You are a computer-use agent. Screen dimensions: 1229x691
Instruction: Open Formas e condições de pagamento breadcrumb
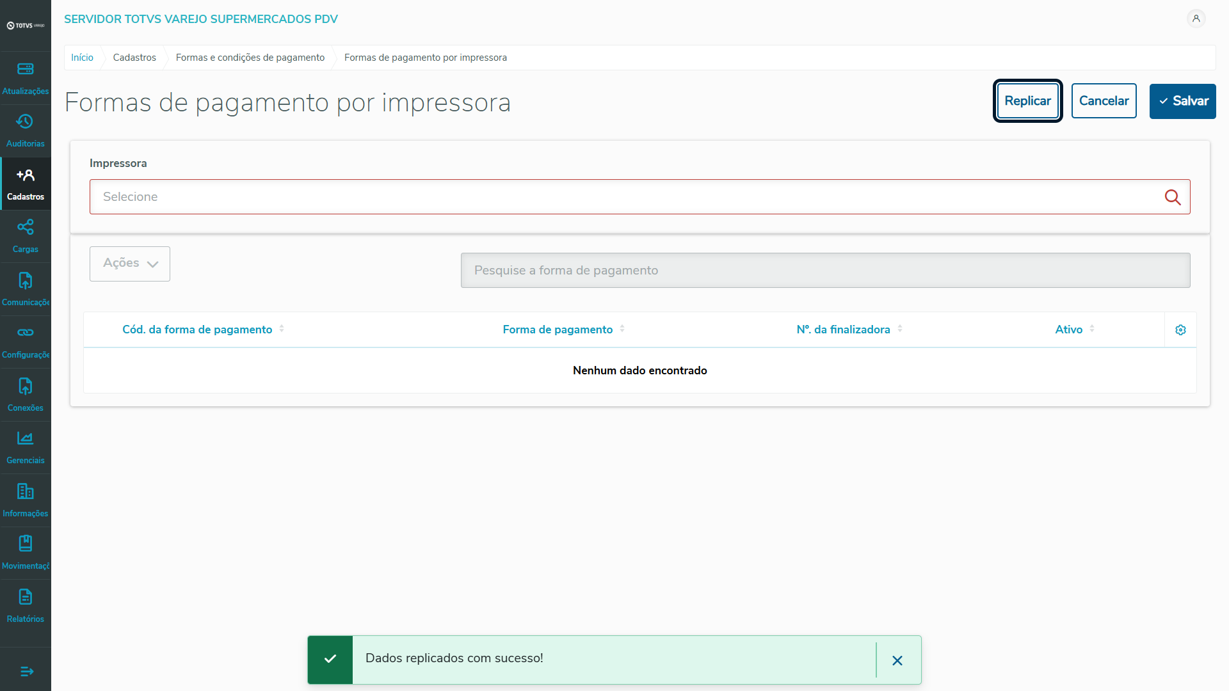click(250, 58)
